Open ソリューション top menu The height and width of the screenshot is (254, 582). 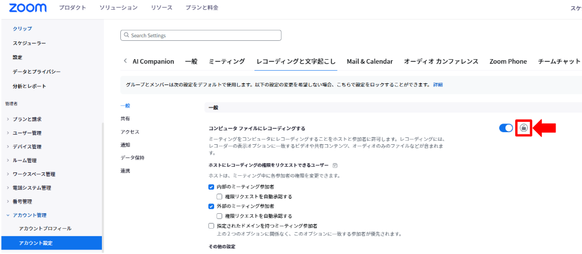[119, 8]
